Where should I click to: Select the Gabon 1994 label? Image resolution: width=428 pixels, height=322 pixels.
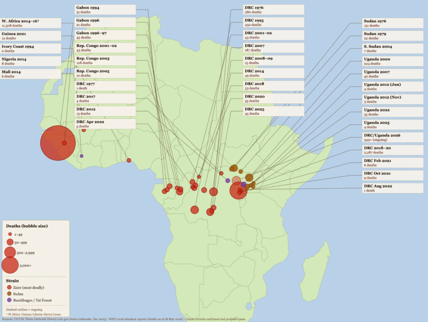[105, 10]
